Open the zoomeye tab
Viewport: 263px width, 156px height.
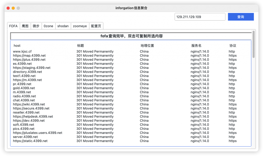tap(79, 26)
